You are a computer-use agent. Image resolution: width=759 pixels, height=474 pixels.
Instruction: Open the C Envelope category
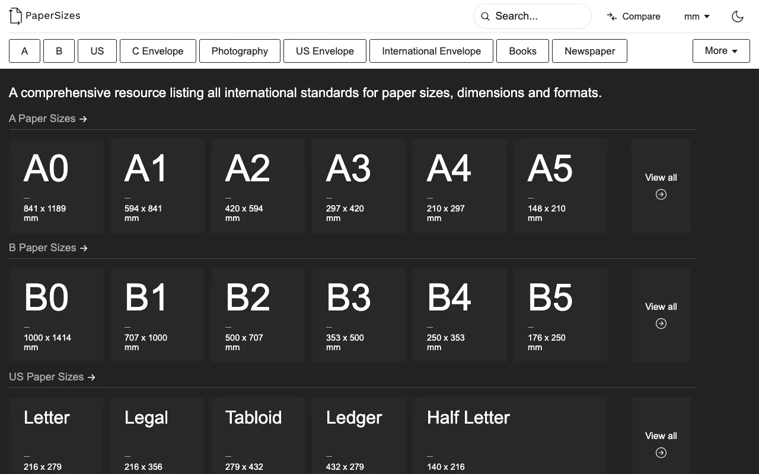coord(158,51)
